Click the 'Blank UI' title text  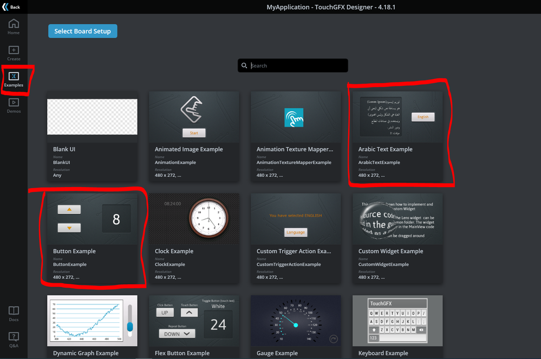click(64, 149)
